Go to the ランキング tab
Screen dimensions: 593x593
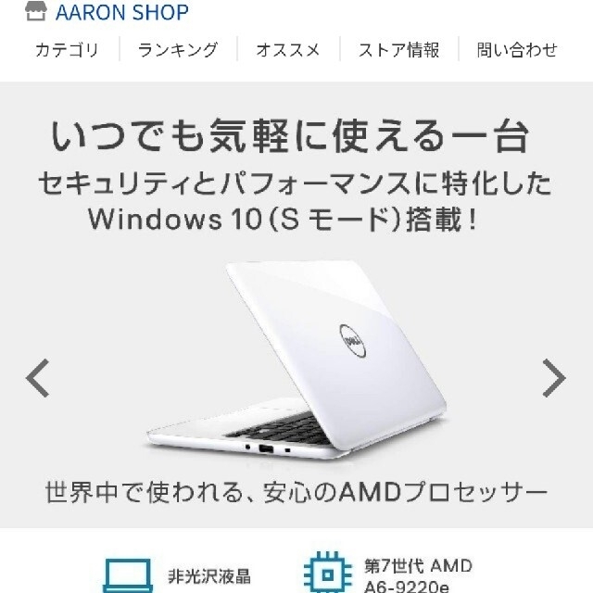tap(178, 49)
